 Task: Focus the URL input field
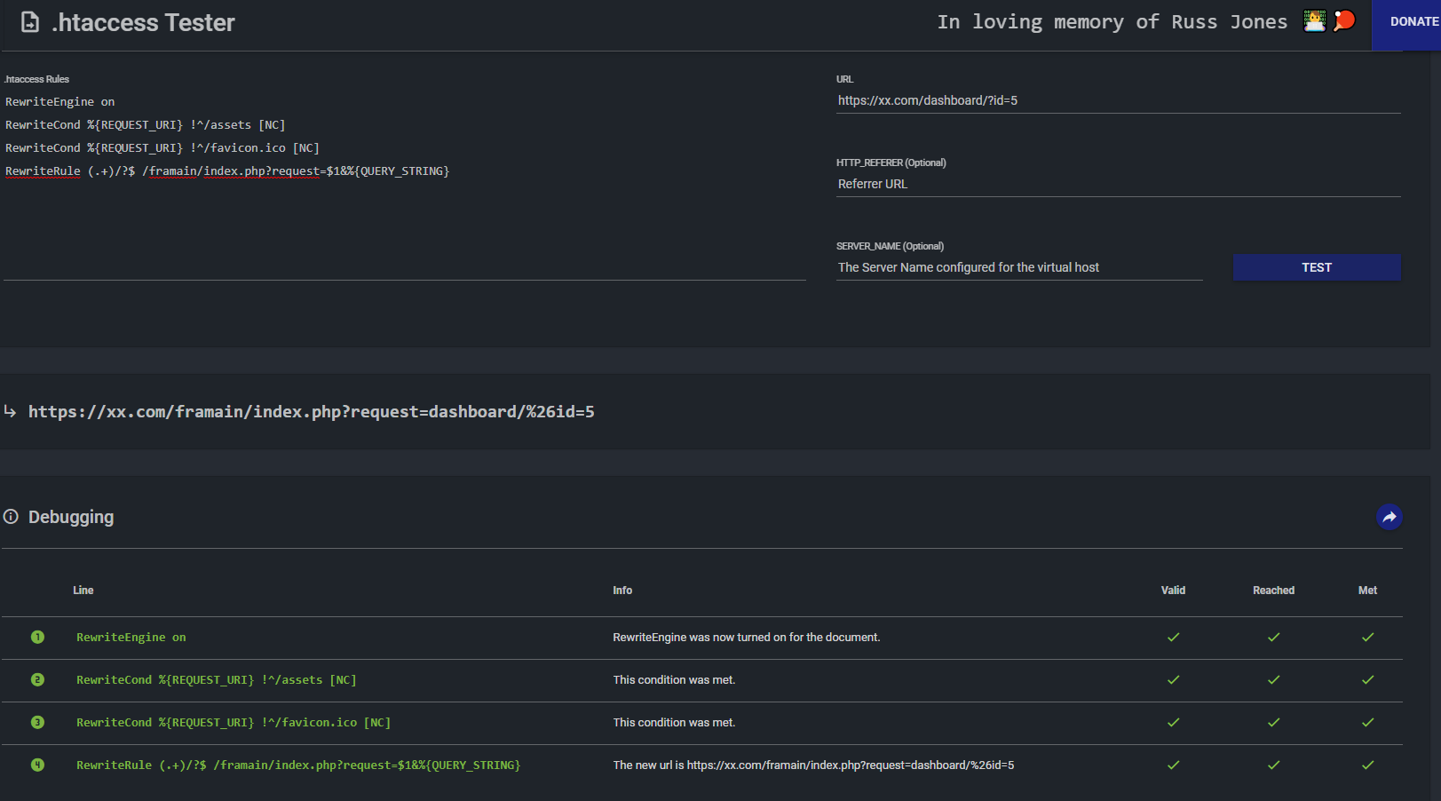1117,100
